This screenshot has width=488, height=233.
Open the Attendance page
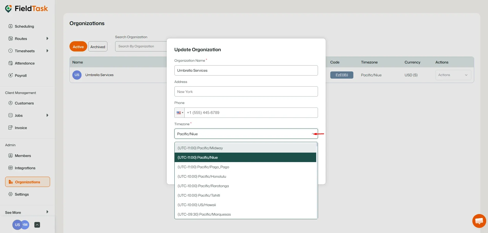point(25,63)
